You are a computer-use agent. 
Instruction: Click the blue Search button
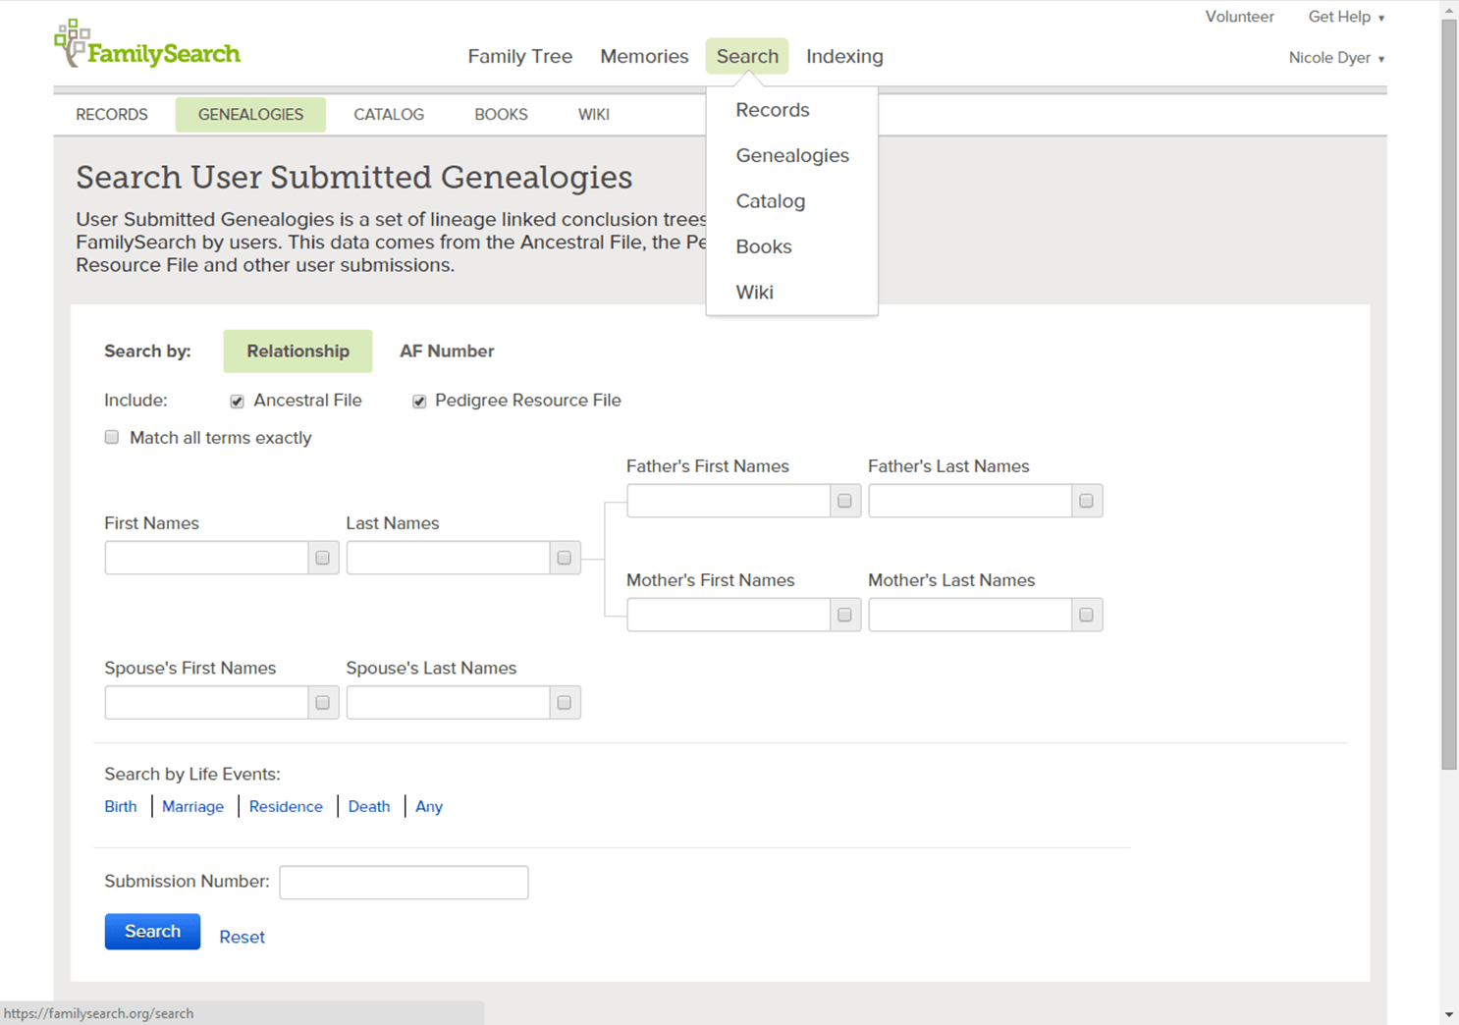click(152, 931)
